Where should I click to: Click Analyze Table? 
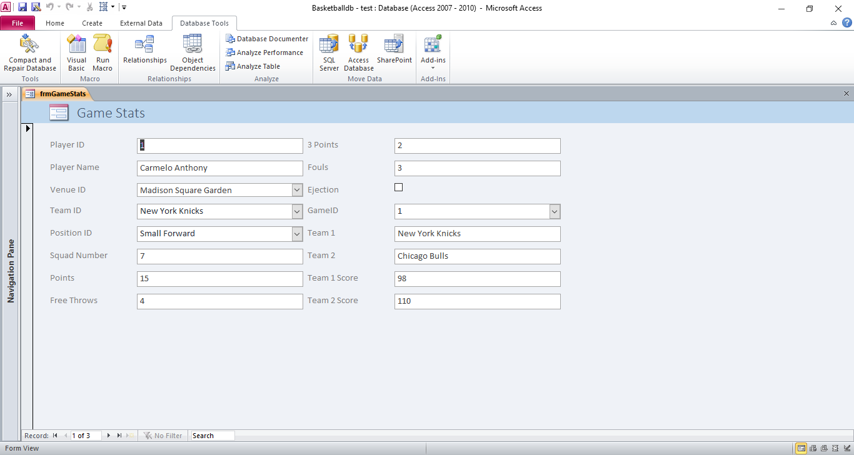point(253,66)
